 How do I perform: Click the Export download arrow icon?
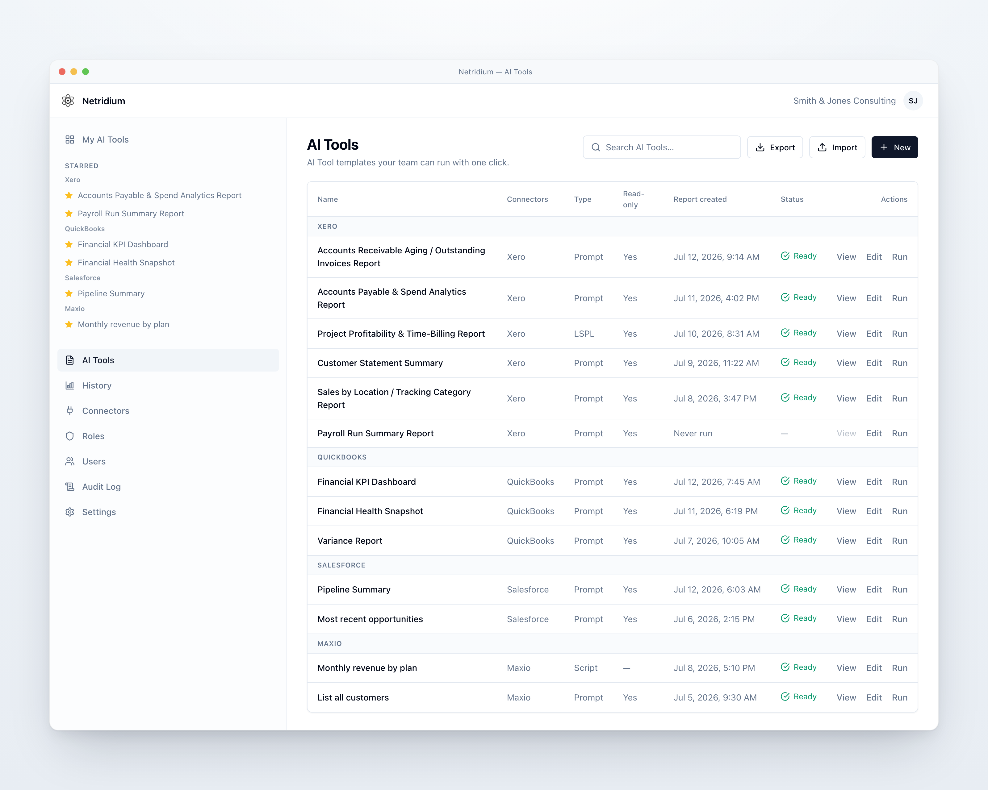tap(760, 148)
